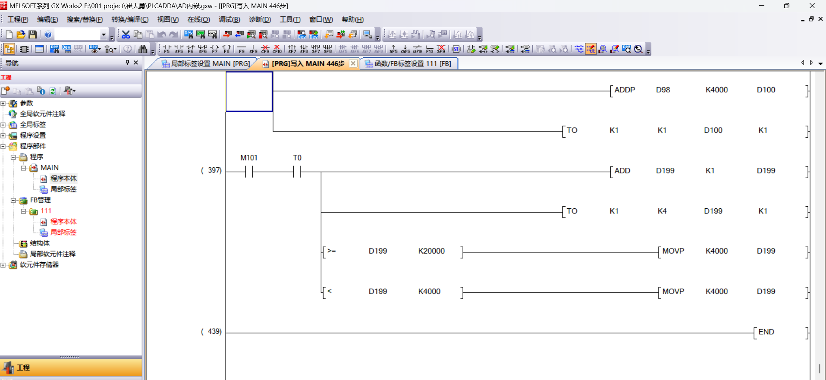Screen dimensions: 826x380
Task: Click the M101 contact in the ladder
Action: tap(249, 172)
